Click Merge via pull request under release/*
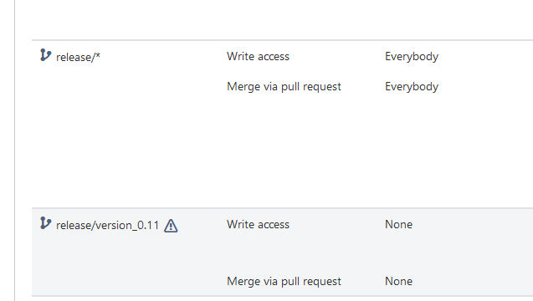533x301 pixels. [x=284, y=87]
